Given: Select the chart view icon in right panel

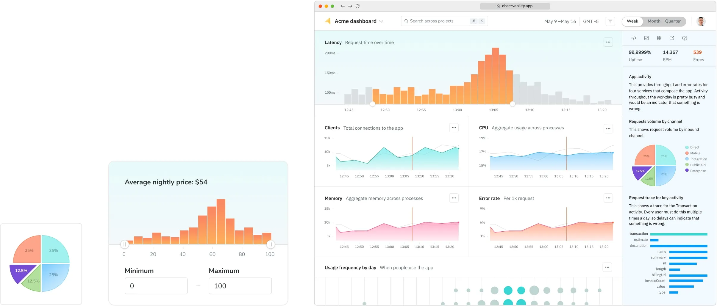Looking at the screenshot, I should pos(646,38).
